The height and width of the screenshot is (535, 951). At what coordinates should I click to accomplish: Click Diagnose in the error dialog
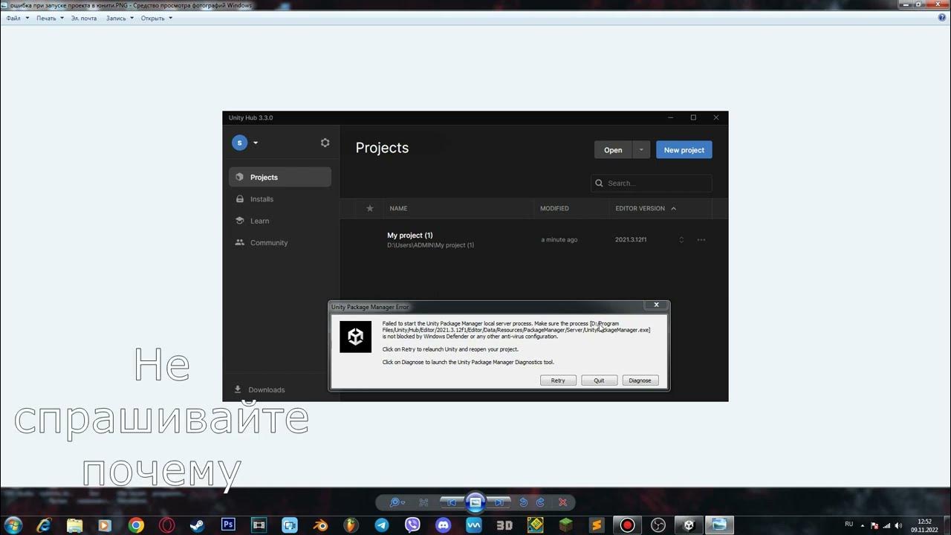(x=640, y=380)
